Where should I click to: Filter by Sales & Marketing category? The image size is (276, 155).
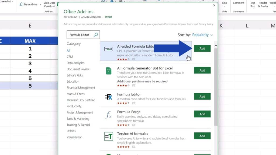pos(78,119)
